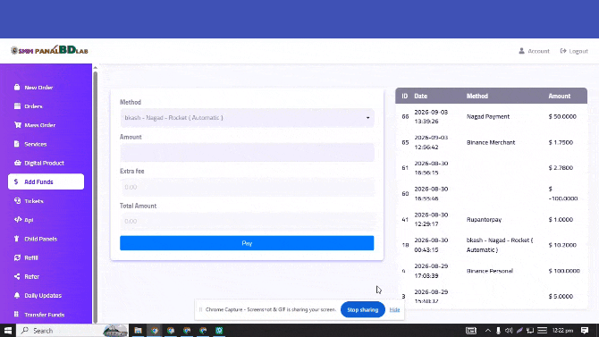Show hidden tray icons chevron
The width and height of the screenshot is (599, 337).
point(488,331)
